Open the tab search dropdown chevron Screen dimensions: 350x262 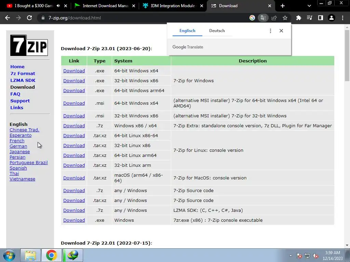click(309, 6)
